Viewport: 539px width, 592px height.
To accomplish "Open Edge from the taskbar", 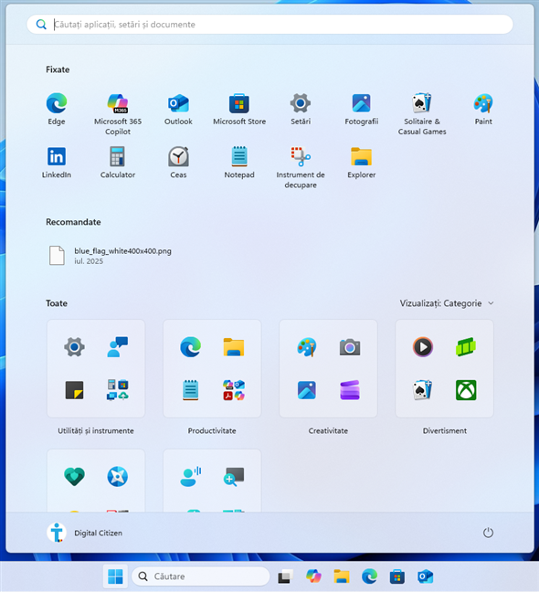I will click(369, 576).
